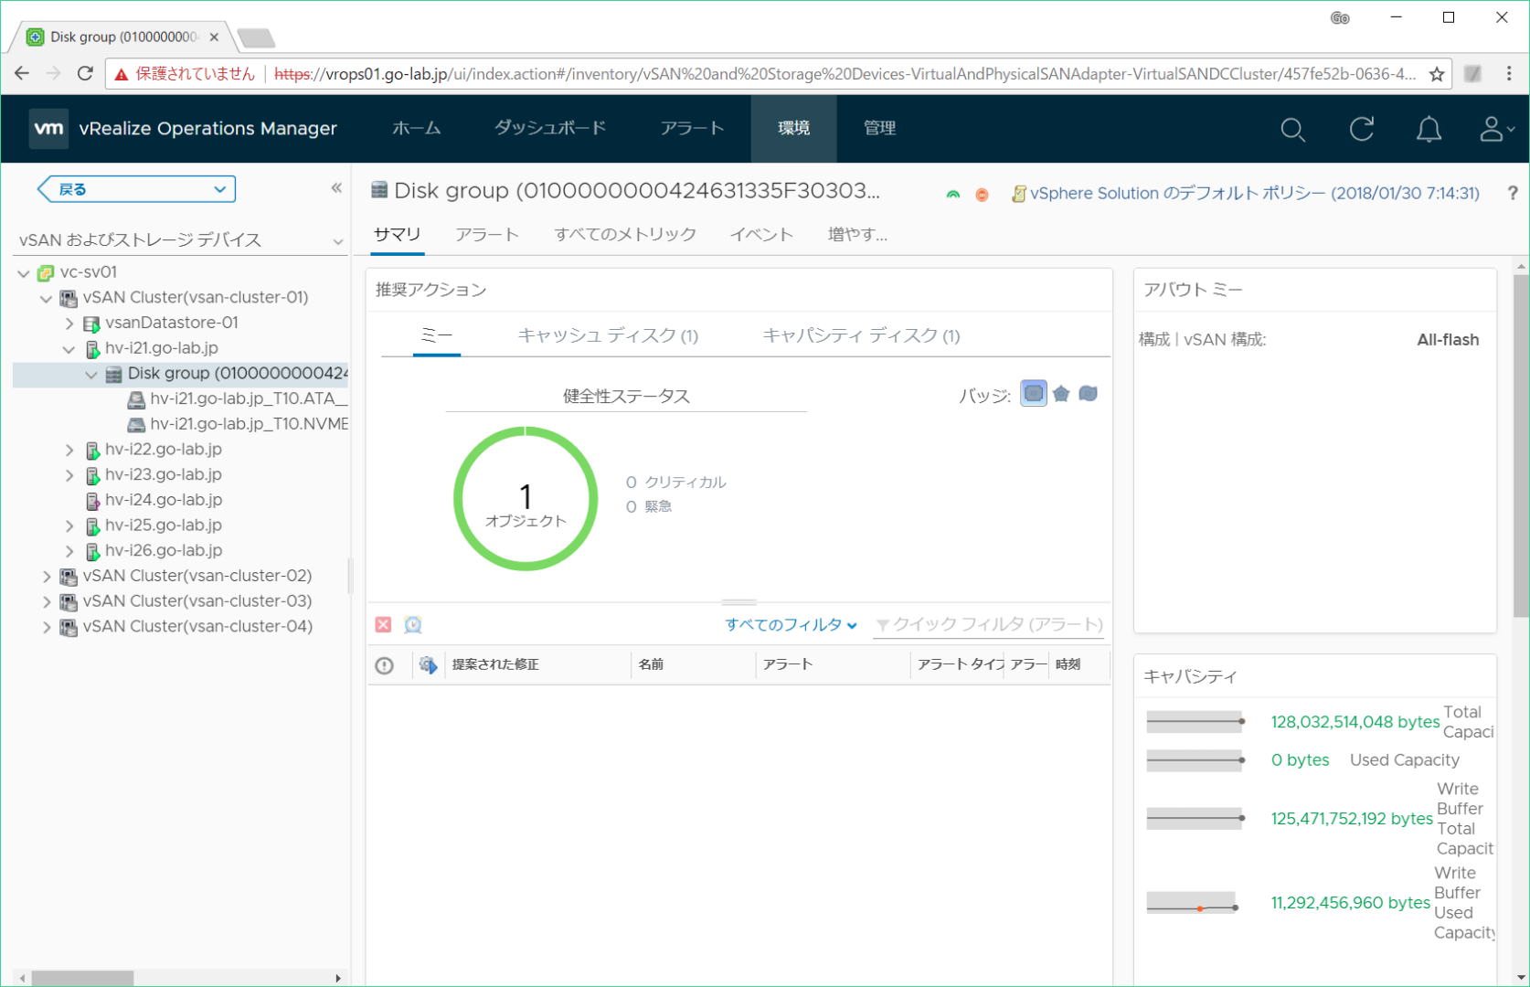Open the search magnifier in header

tap(1292, 130)
